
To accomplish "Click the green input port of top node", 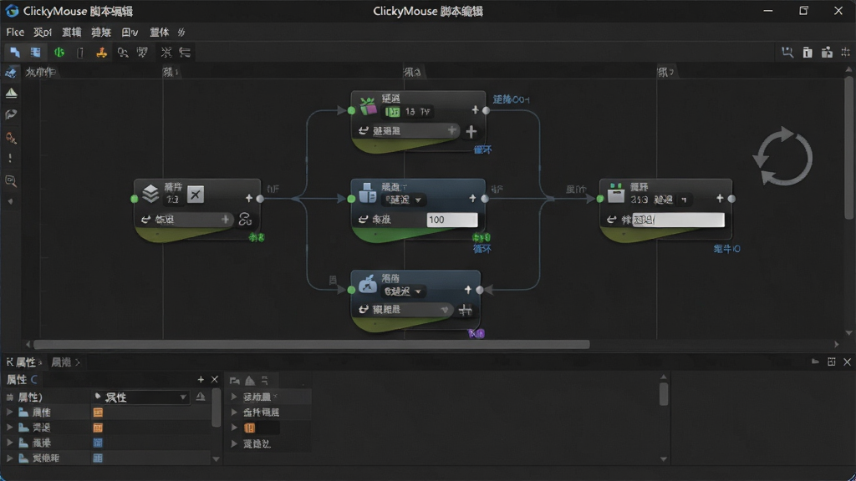I will click(351, 111).
